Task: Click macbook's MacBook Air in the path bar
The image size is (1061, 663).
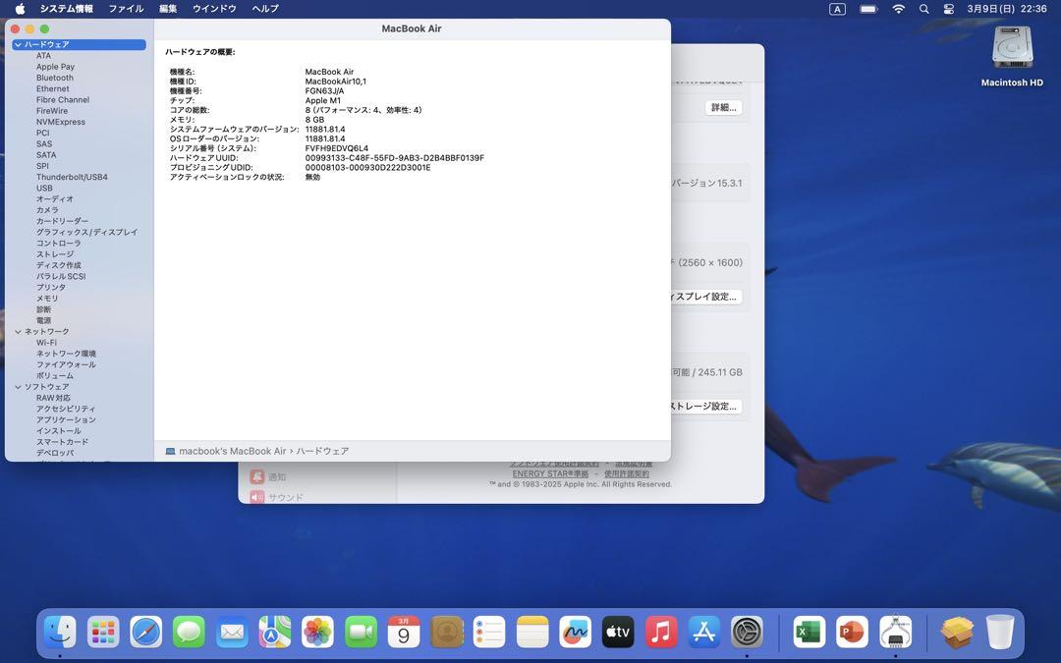Action: (x=233, y=451)
